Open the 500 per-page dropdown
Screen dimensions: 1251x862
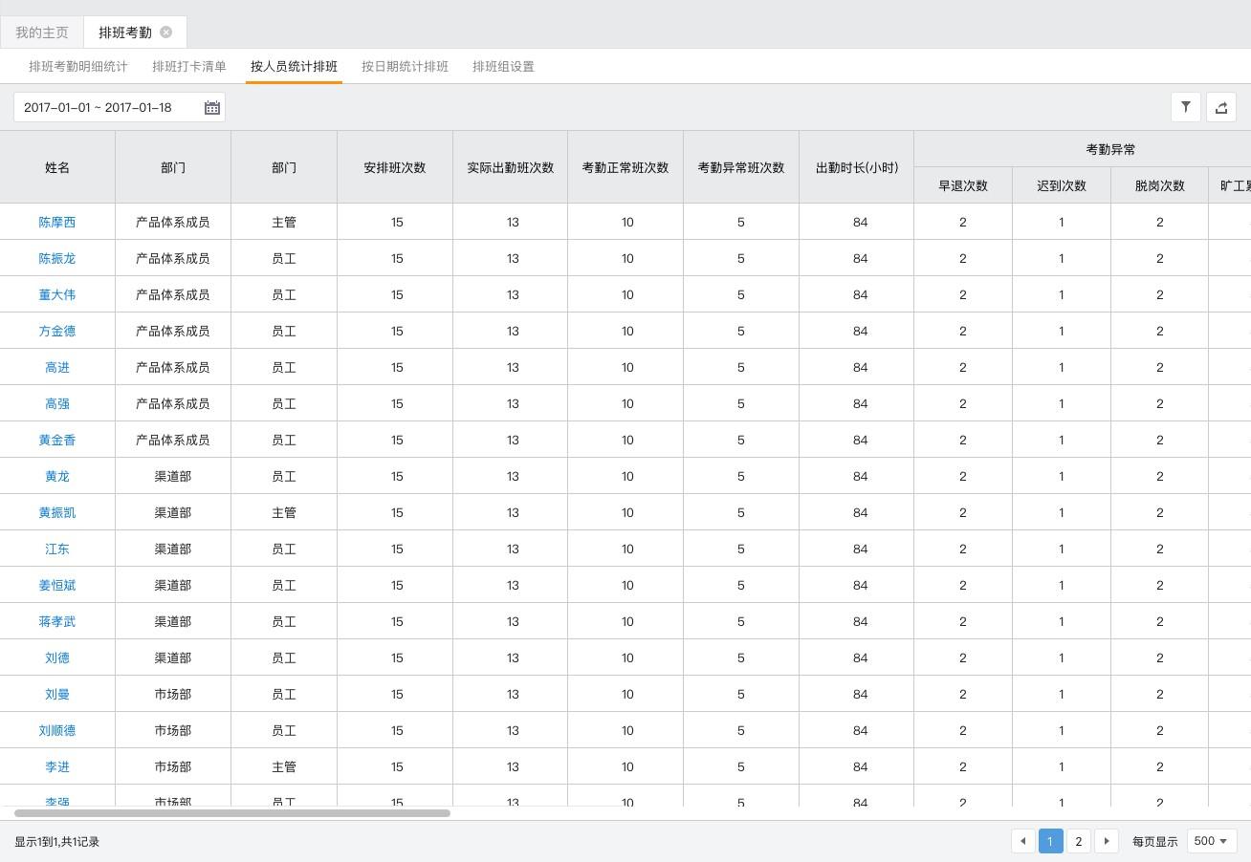click(1211, 841)
